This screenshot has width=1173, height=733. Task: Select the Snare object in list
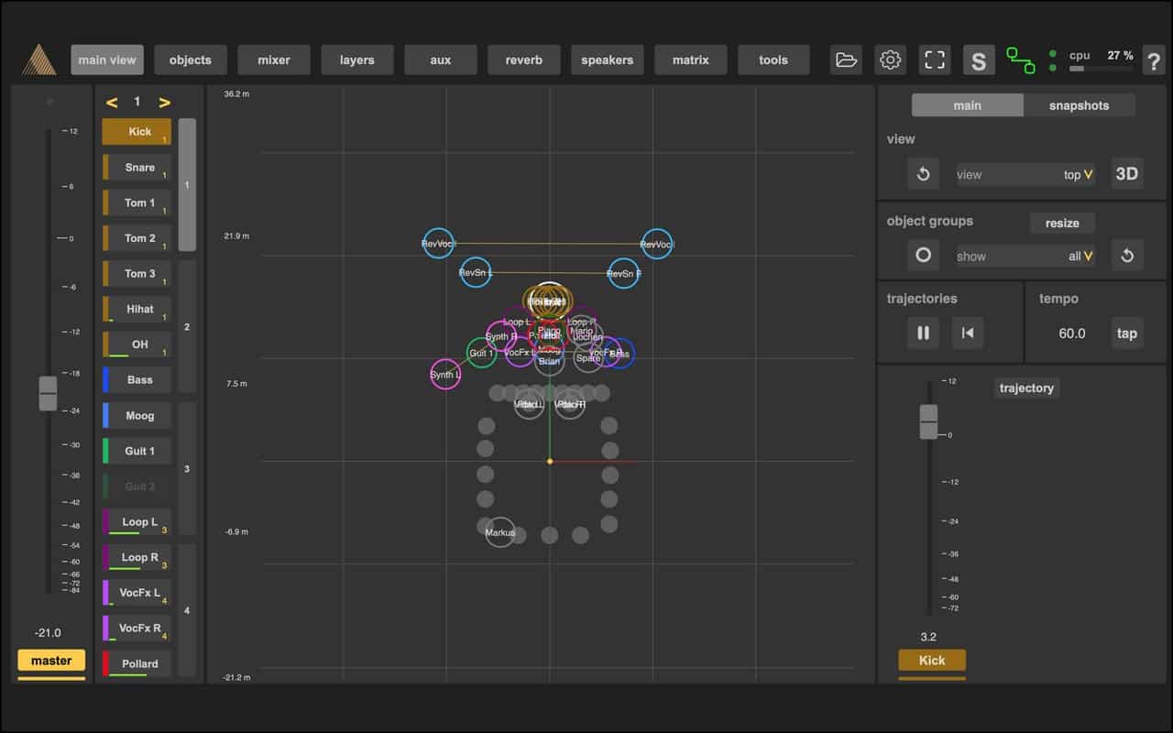click(x=139, y=168)
